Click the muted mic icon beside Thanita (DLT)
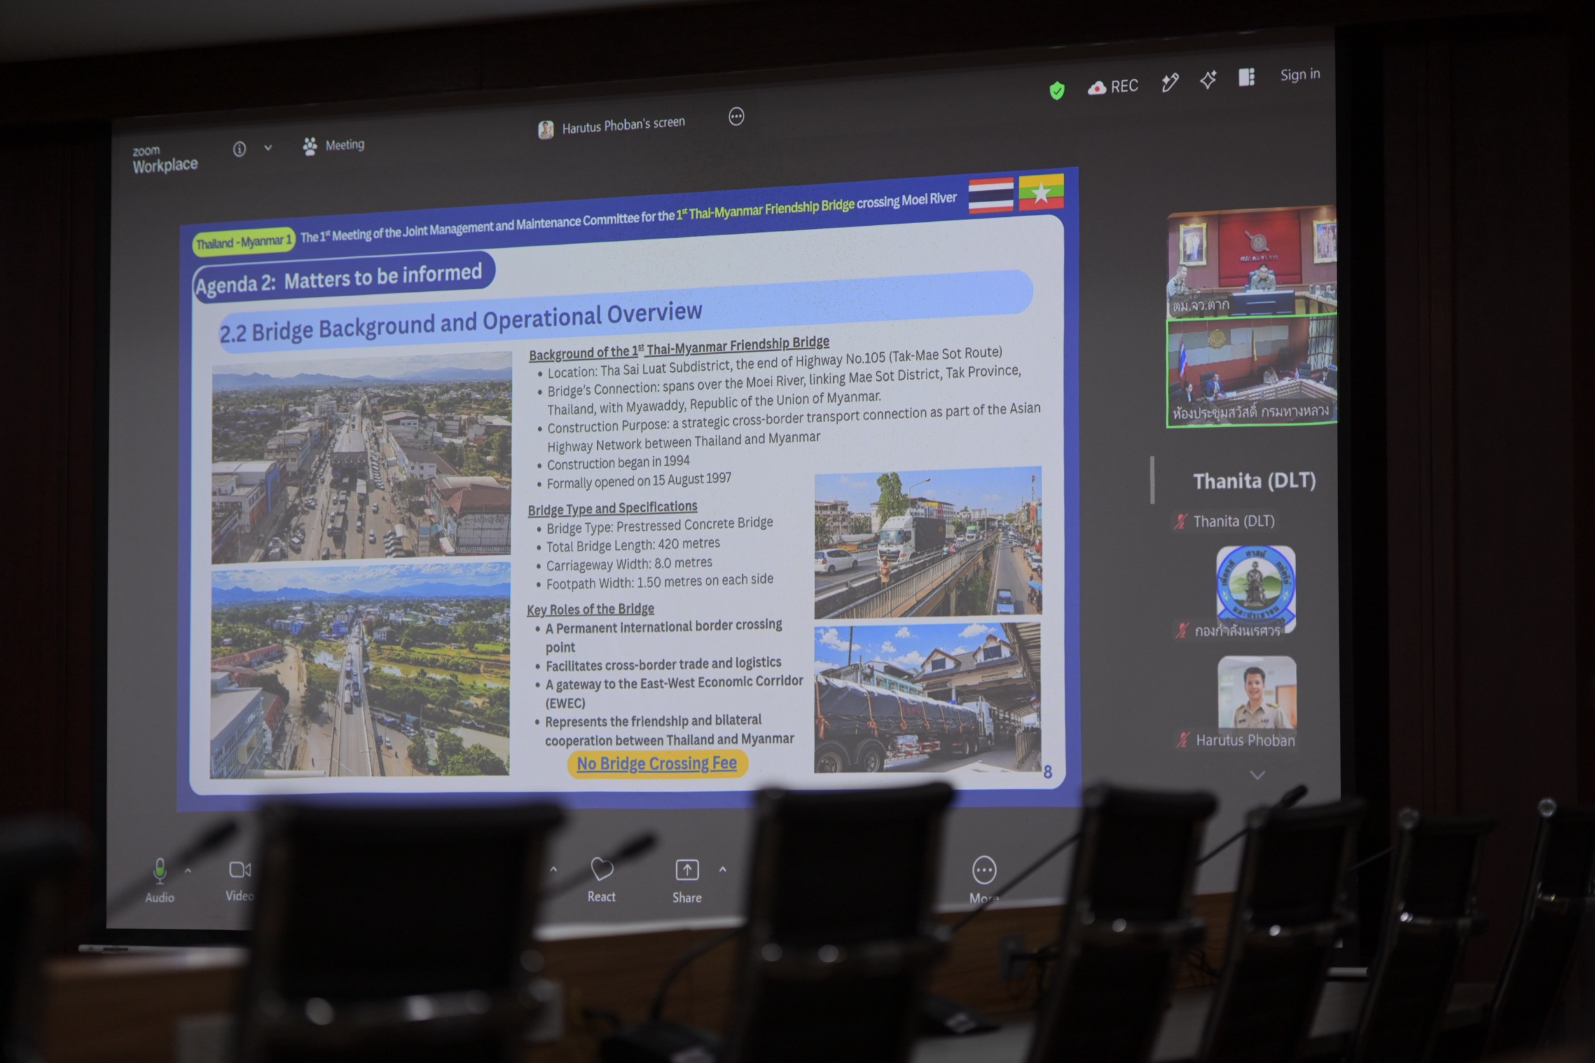Screen dimensions: 1595x1063 [x=1182, y=521]
